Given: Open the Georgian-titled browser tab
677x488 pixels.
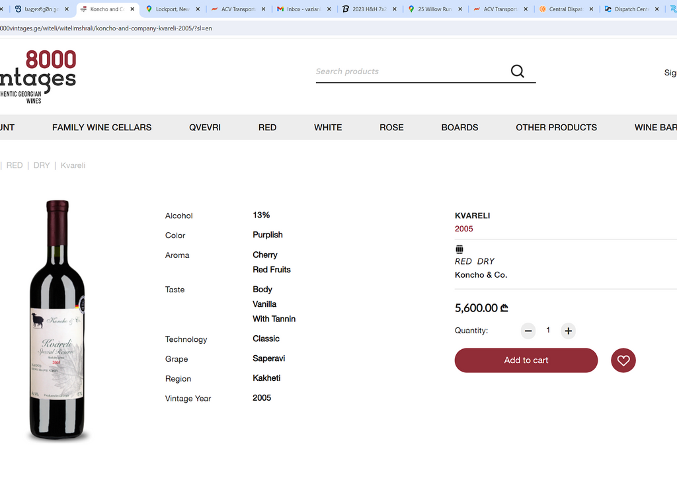Looking at the screenshot, I should tap(42, 9).
